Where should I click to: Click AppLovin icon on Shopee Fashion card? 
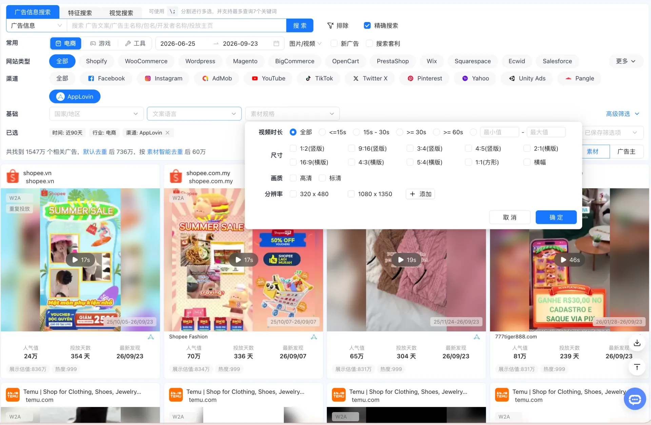click(x=314, y=337)
